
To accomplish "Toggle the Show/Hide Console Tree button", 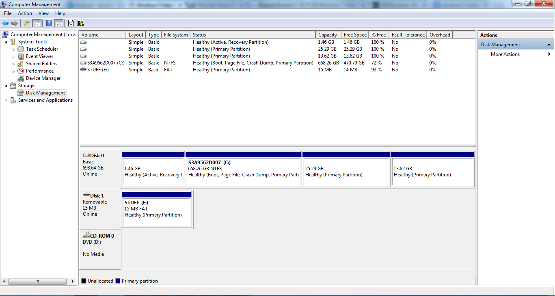I will tap(37, 23).
